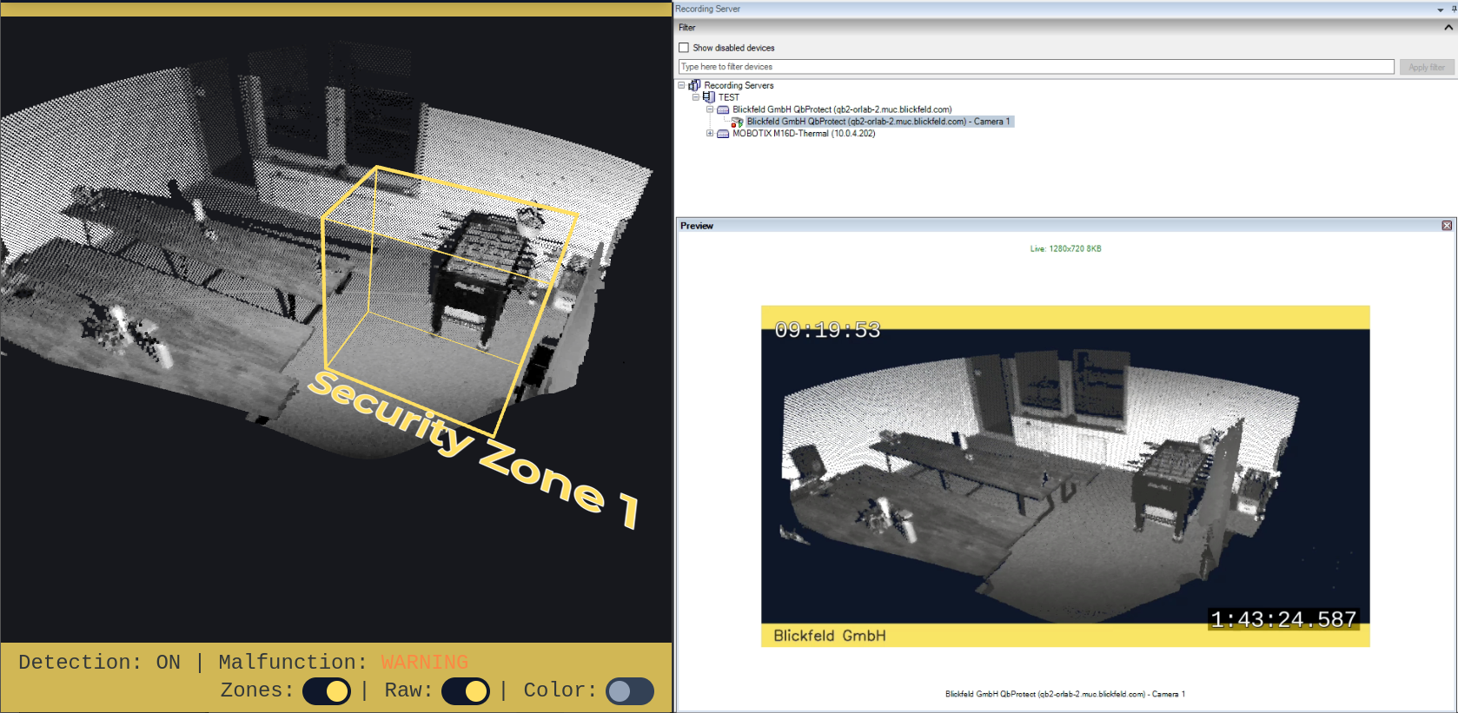Select Blickfeld QbProtect Camera 1 tree item
Image resolution: width=1458 pixels, height=713 pixels.
click(x=878, y=122)
